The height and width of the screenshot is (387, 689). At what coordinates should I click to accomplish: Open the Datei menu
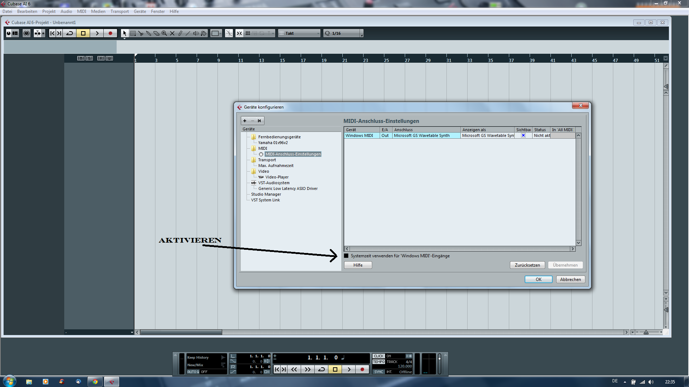7,11
